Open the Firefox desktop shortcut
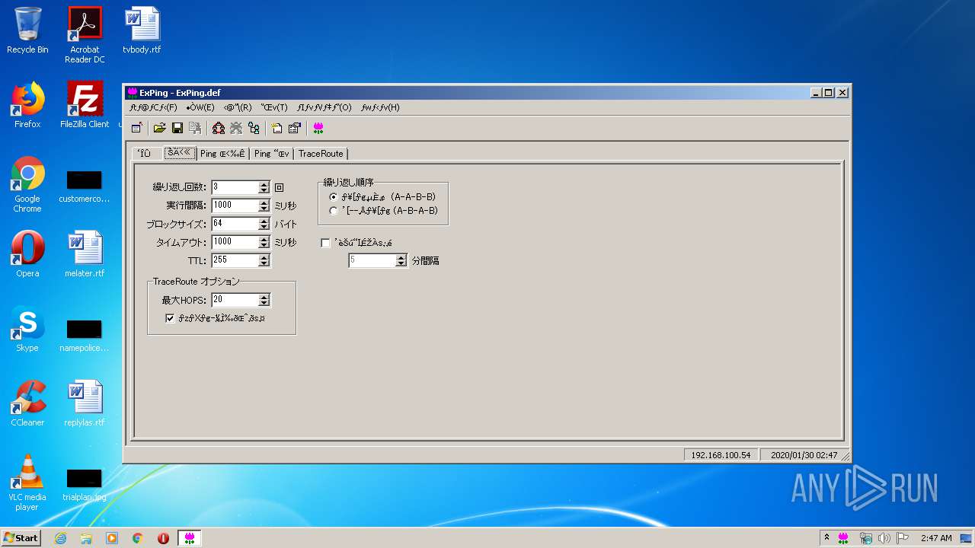The width and height of the screenshot is (975, 548). point(27,105)
